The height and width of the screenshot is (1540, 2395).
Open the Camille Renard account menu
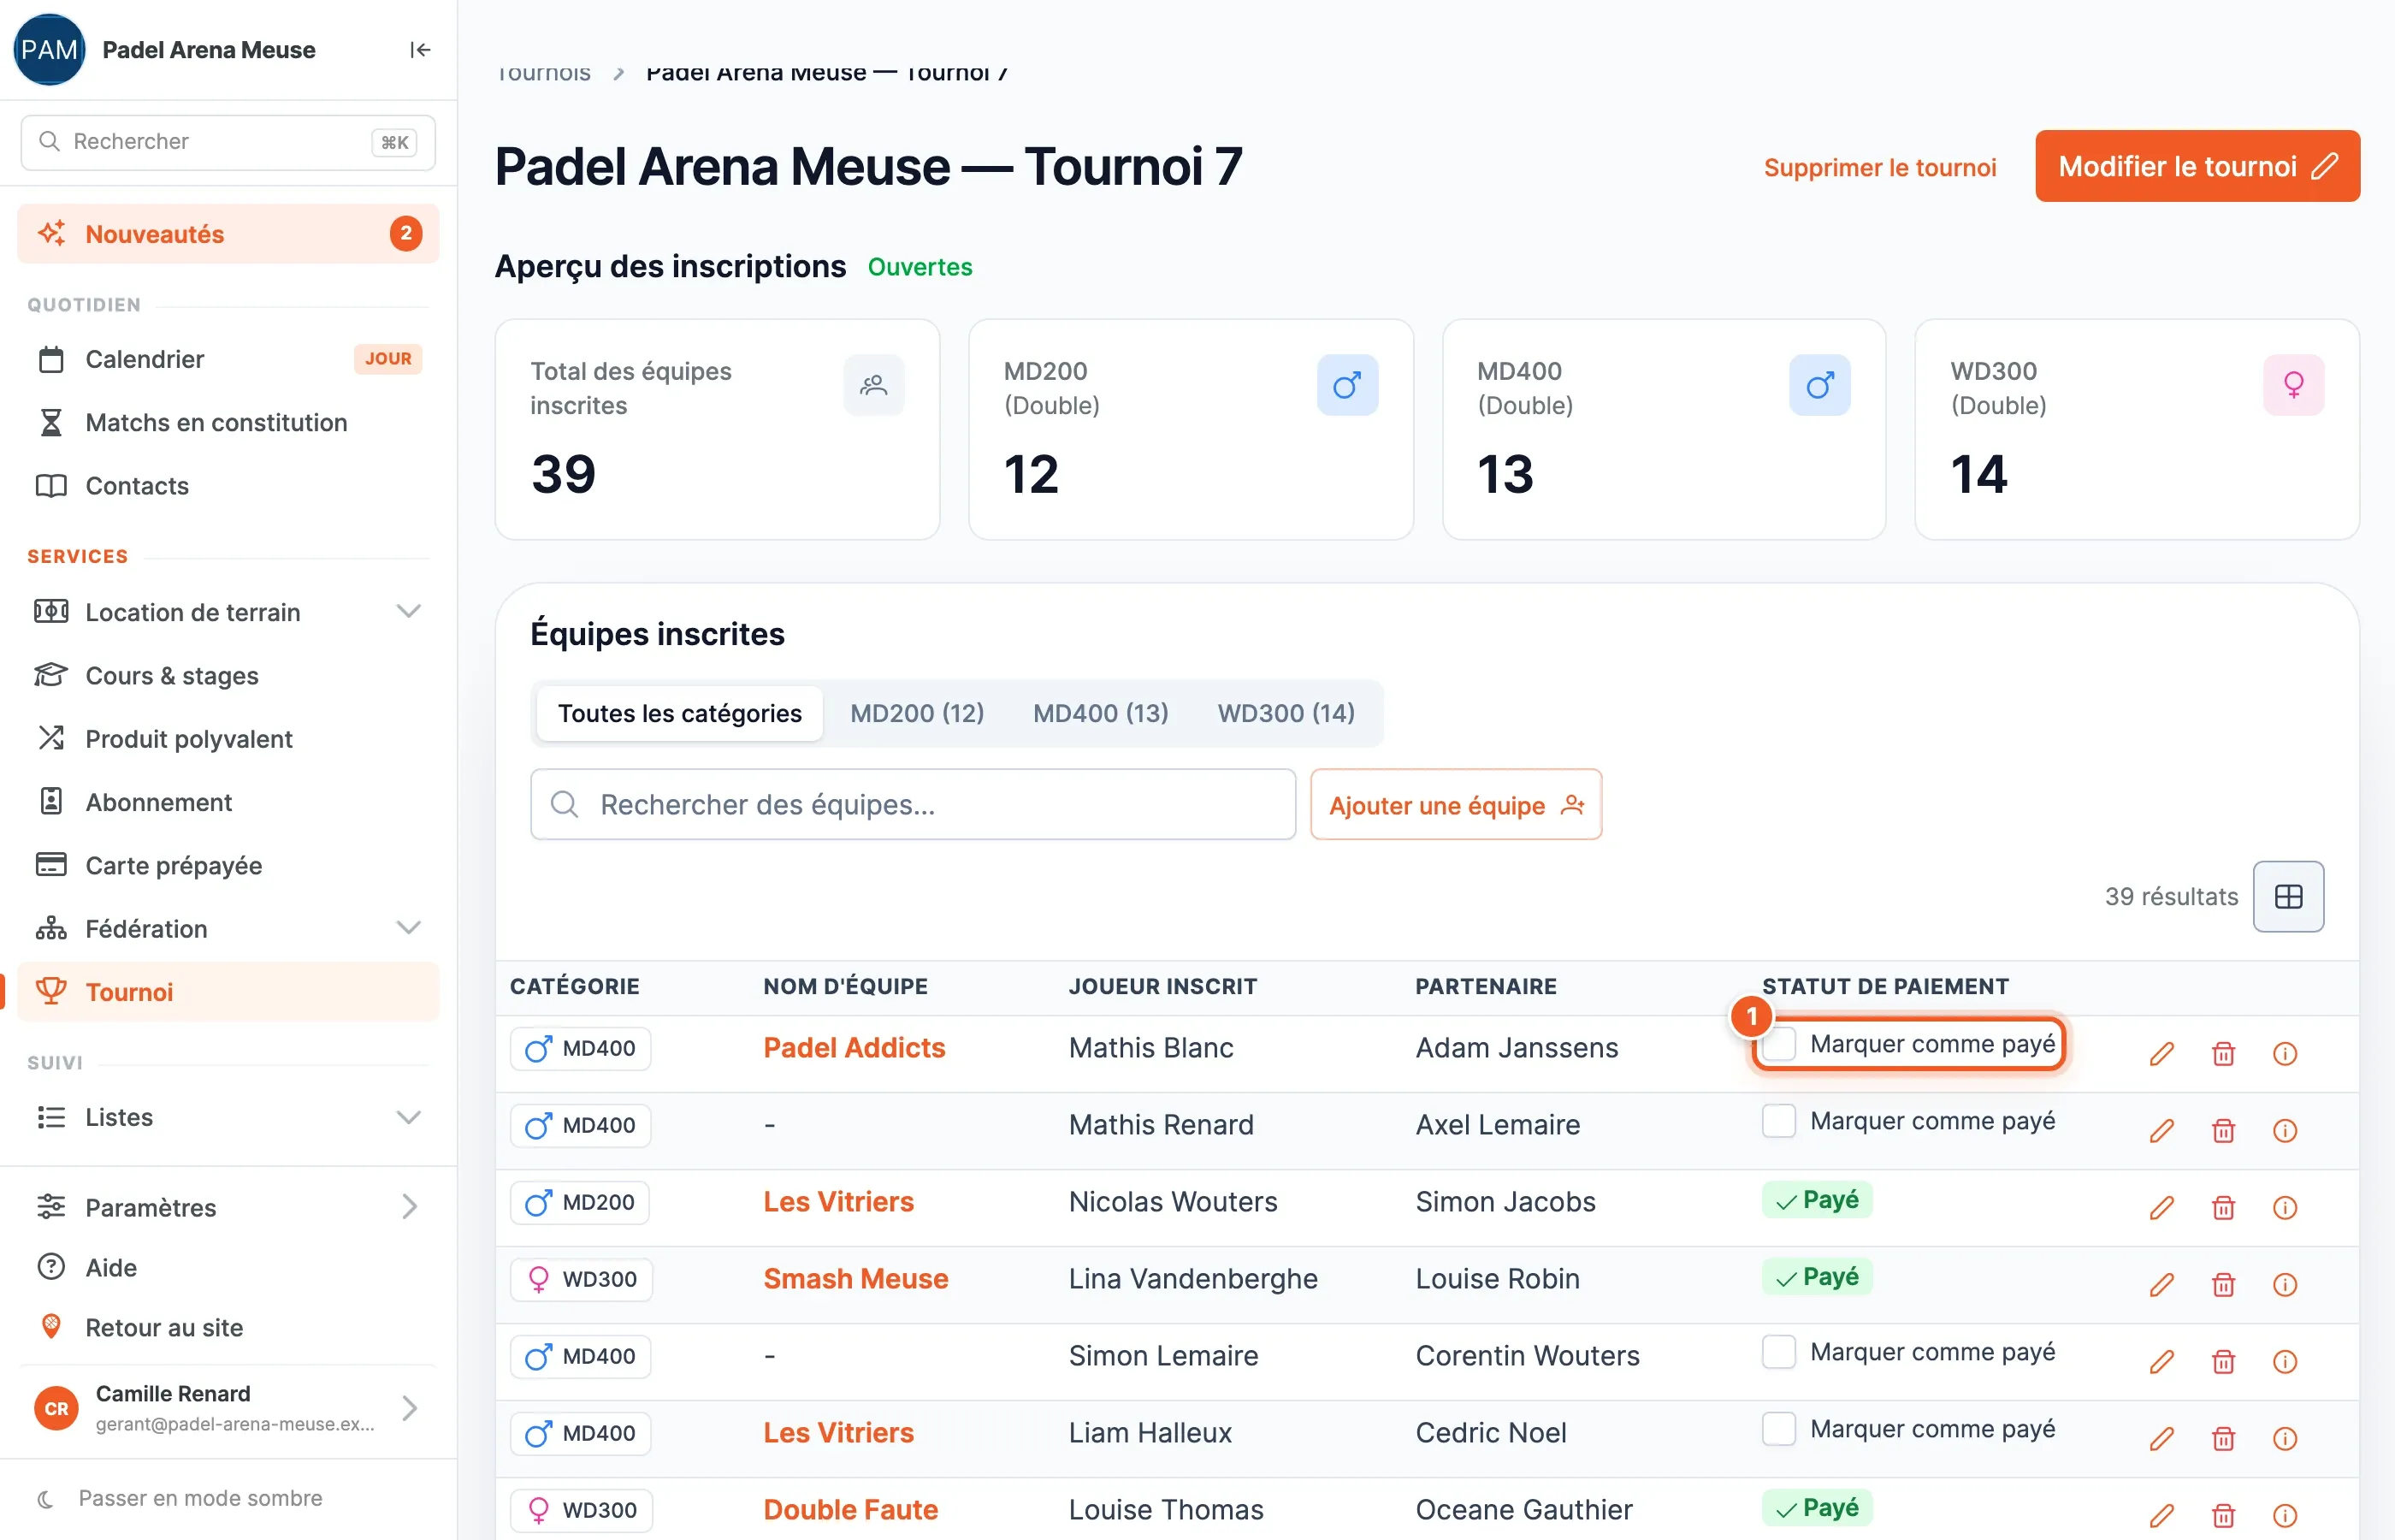coord(228,1408)
